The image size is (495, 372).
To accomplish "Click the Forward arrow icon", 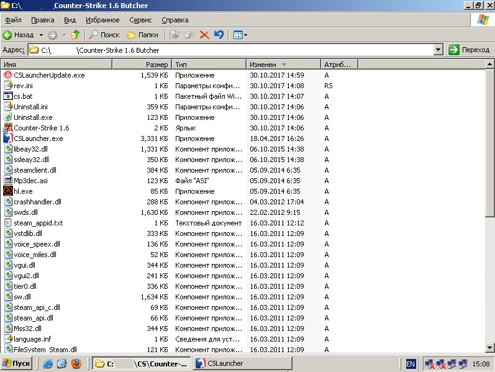I will pos(52,35).
